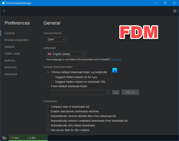Viewport: 179px width, 141px height.
Task: Toggle Automatically remove deleted files checkbox
Action: pos(48,116)
